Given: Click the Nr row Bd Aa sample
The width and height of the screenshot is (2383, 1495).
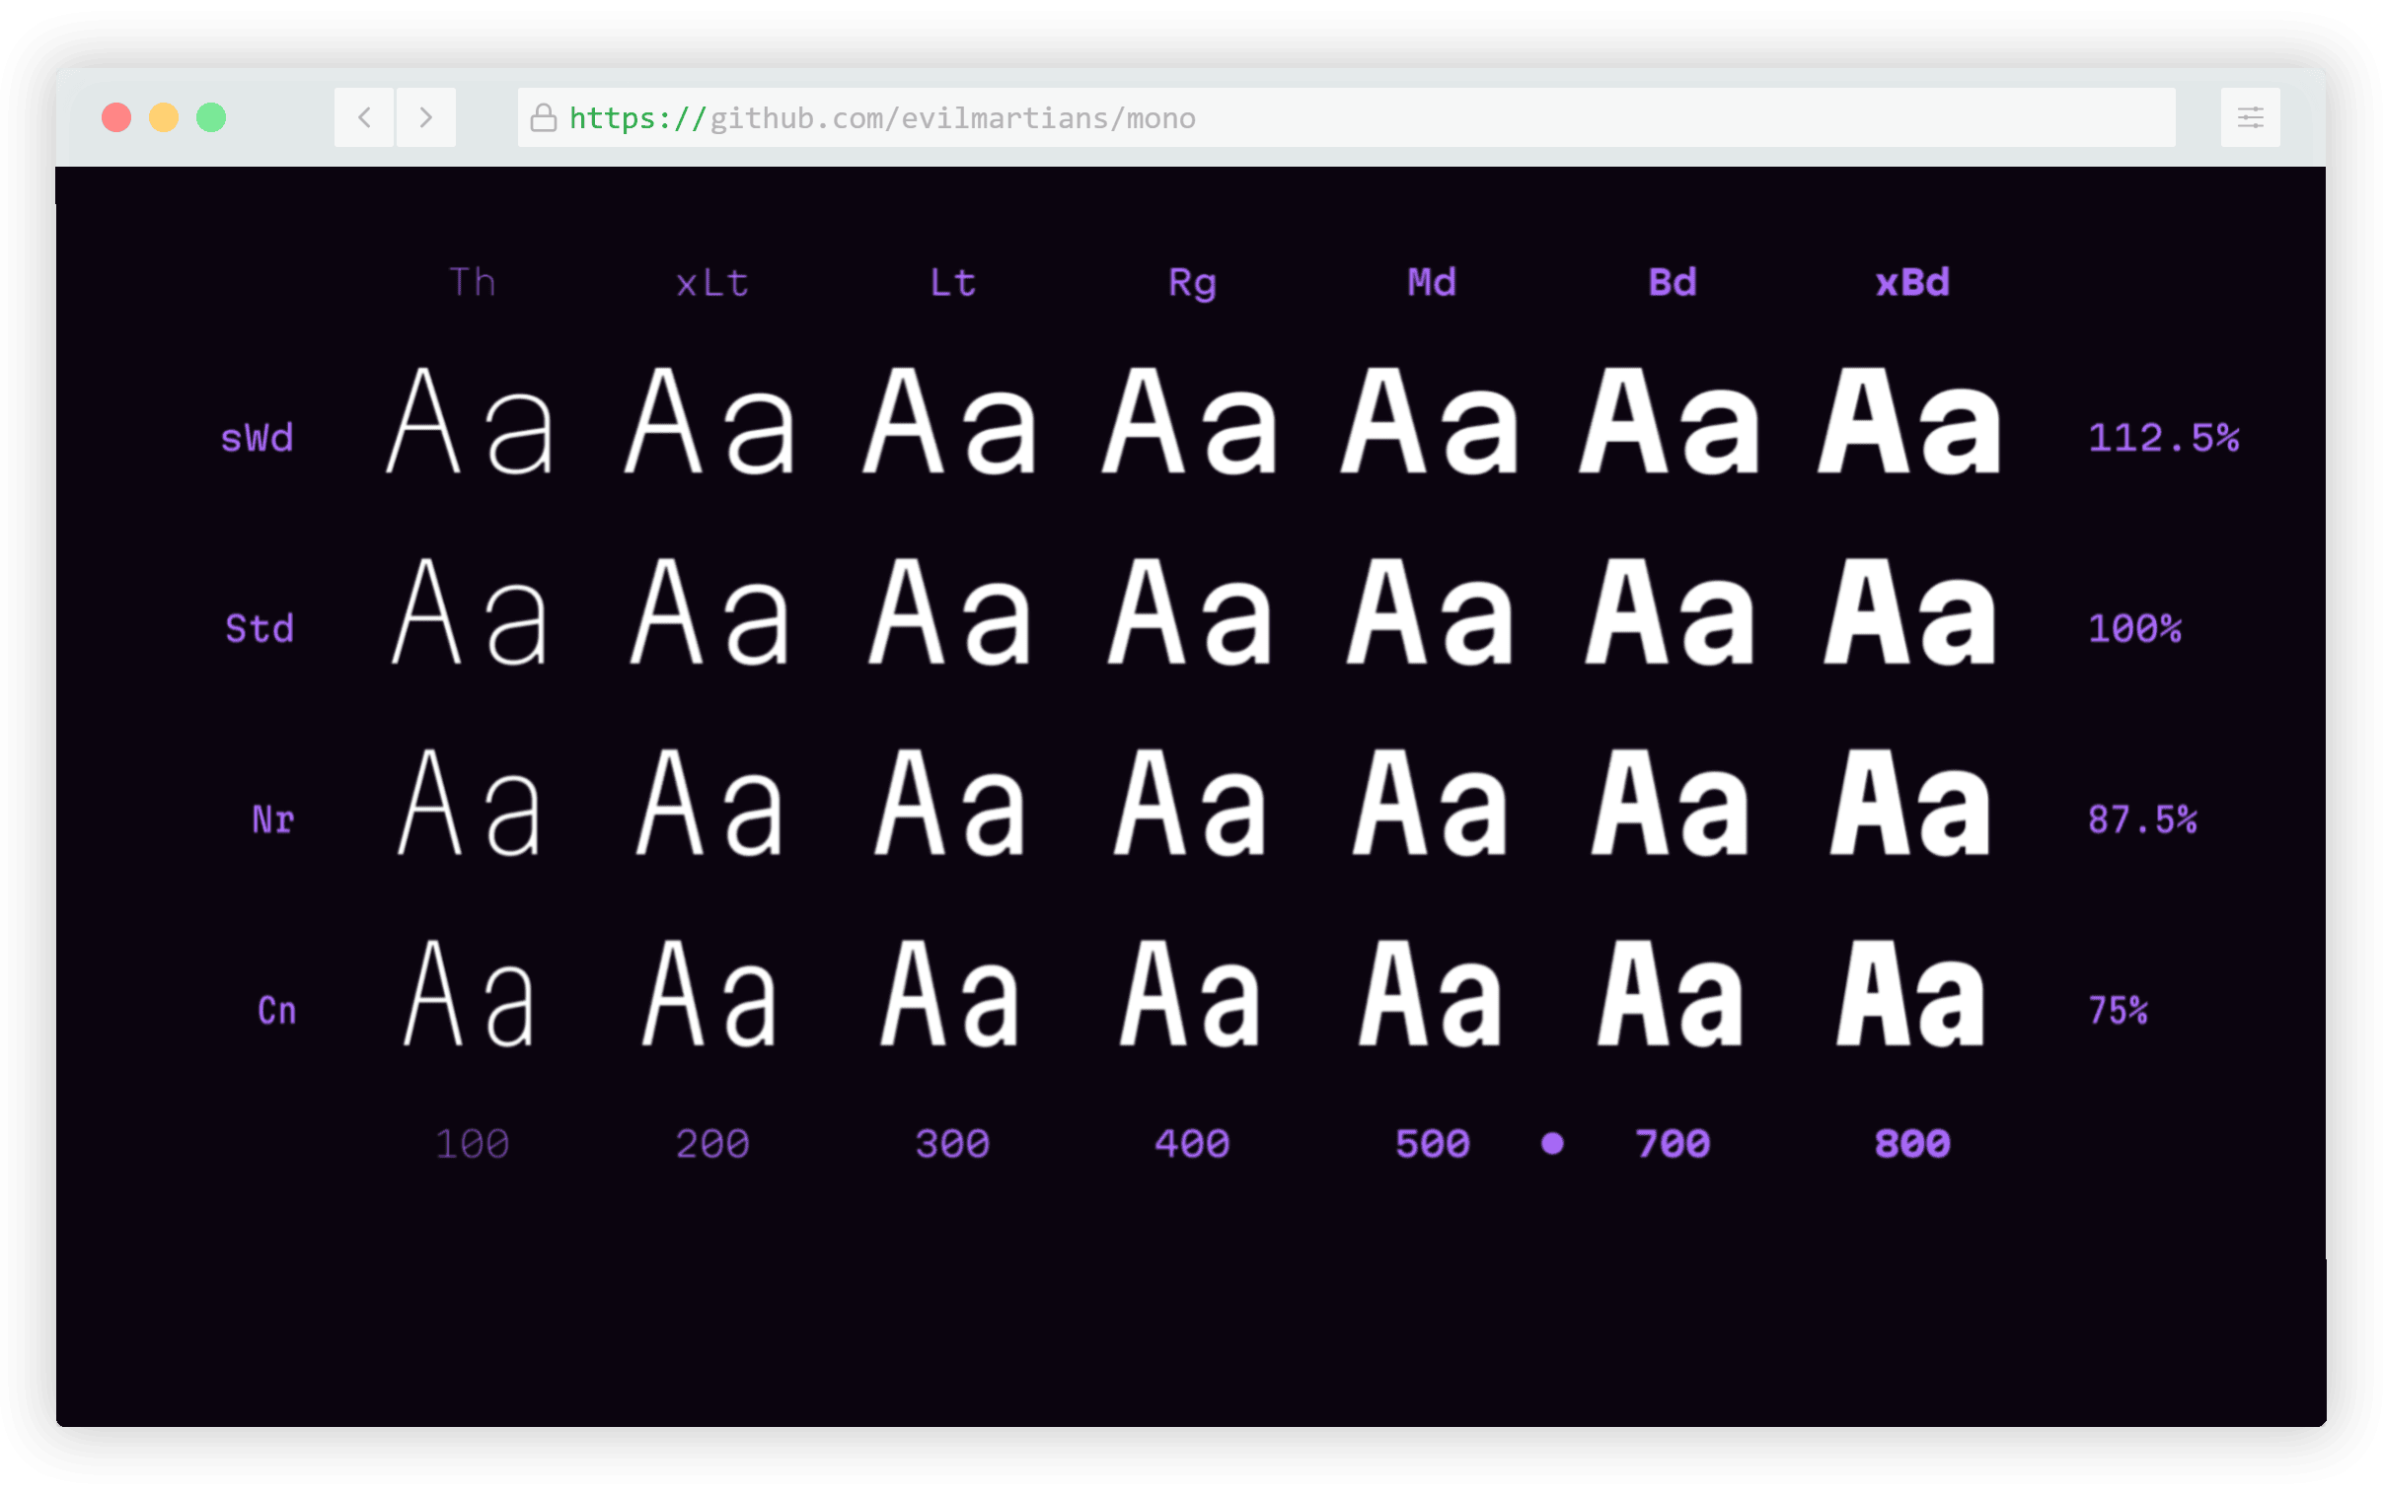Looking at the screenshot, I should pyautogui.click(x=1670, y=803).
